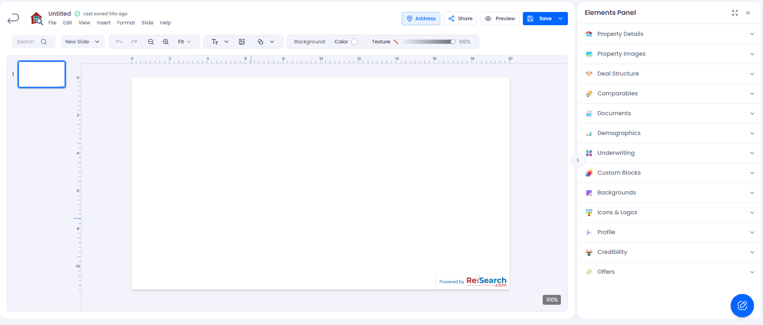Screen dimensions: 763x325
Task: Open the File menu
Action: pyautogui.click(x=52, y=23)
